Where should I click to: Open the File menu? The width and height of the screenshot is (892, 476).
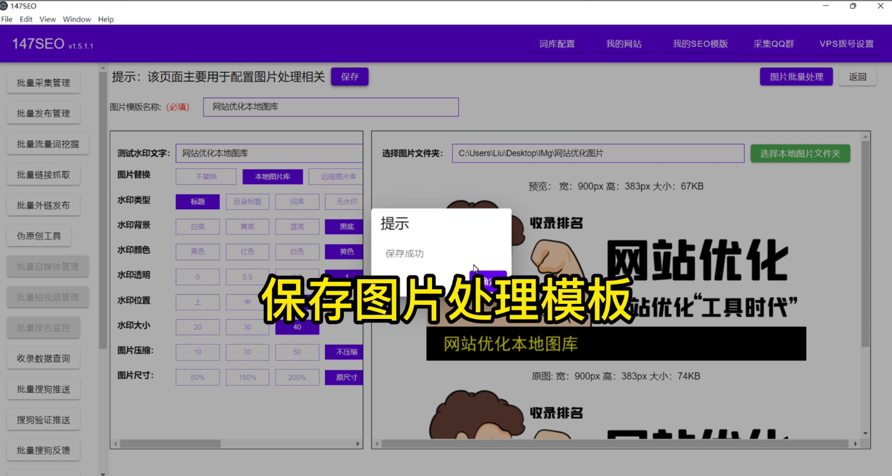(x=7, y=19)
